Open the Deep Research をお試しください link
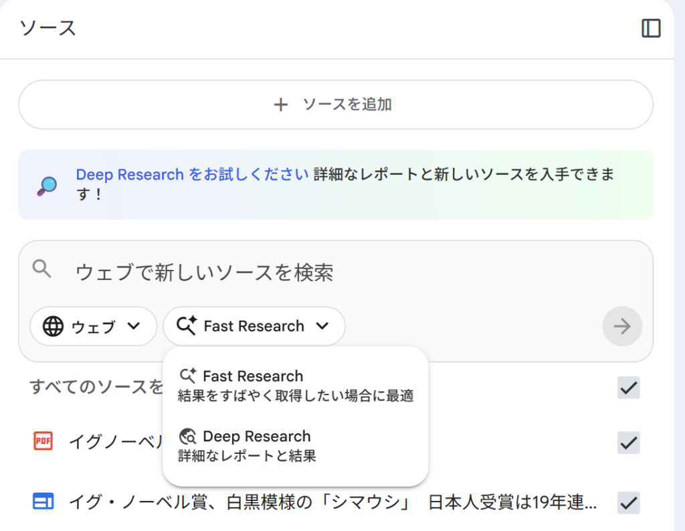Viewport: 685px width, 531px height. tap(192, 175)
